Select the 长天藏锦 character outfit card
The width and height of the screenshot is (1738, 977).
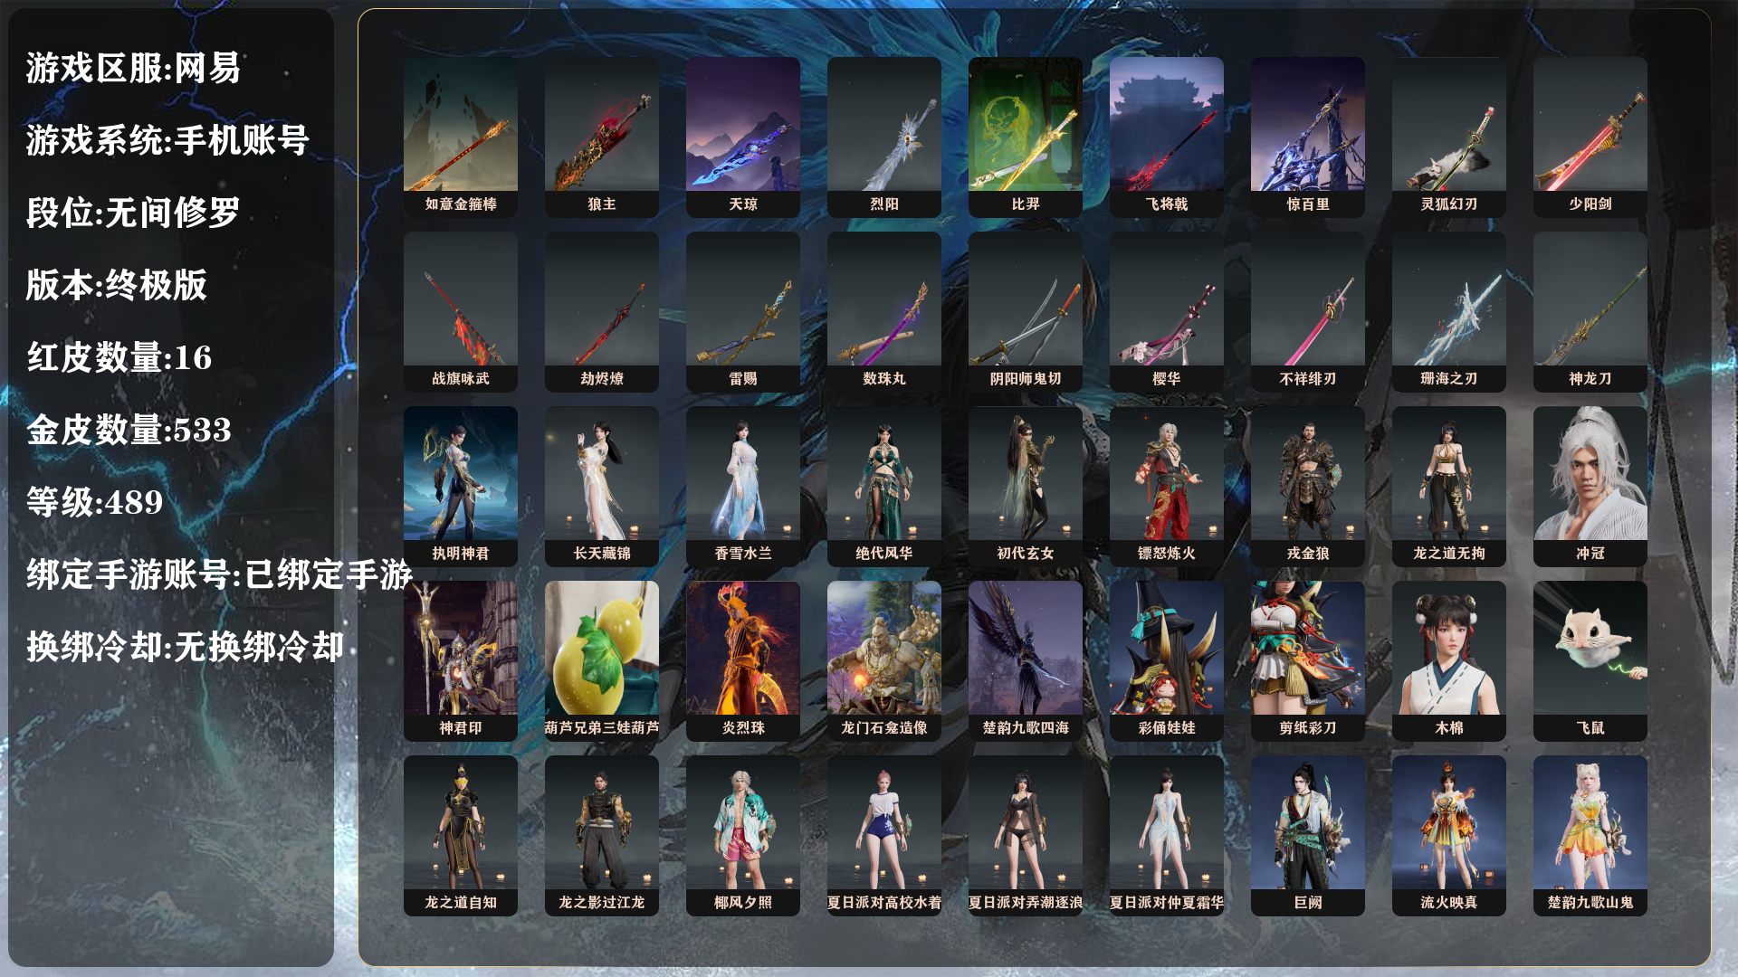pos(602,487)
